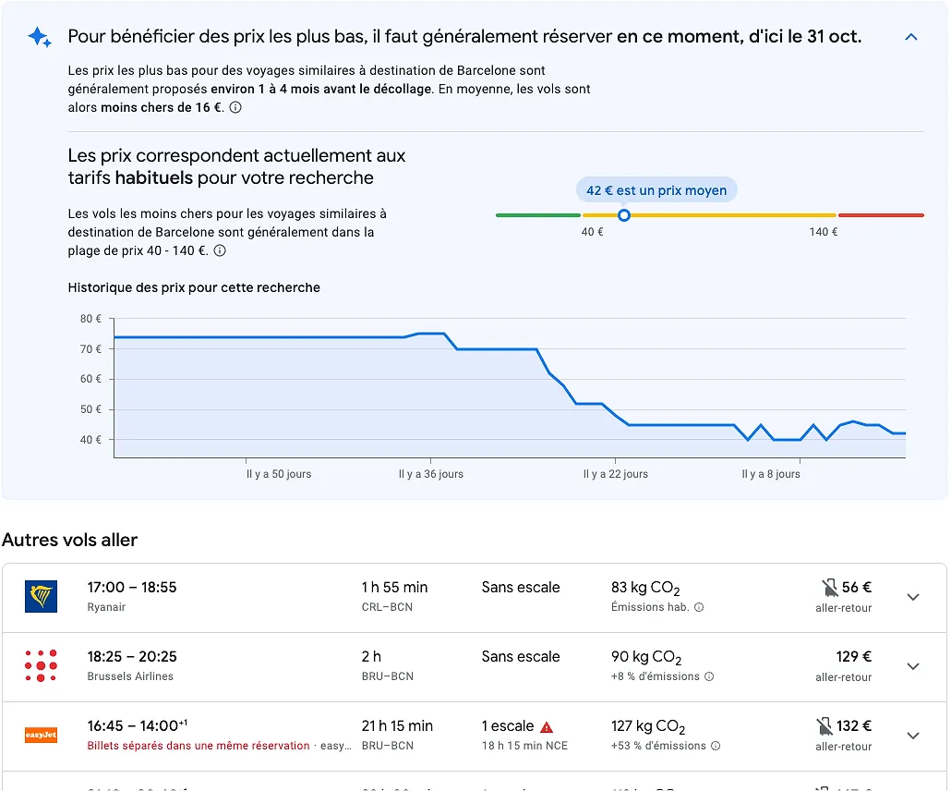Click the "80 €" chart axis label
Viewport: 951px width, 791px height.
[90, 319]
